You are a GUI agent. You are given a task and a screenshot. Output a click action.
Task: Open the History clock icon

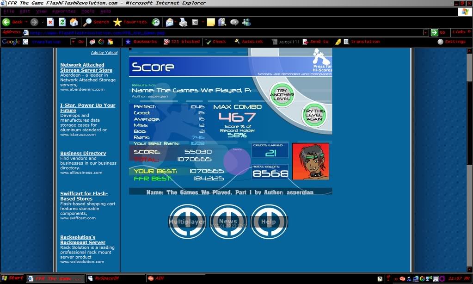(156, 22)
